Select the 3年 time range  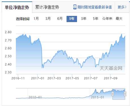click(84, 19)
